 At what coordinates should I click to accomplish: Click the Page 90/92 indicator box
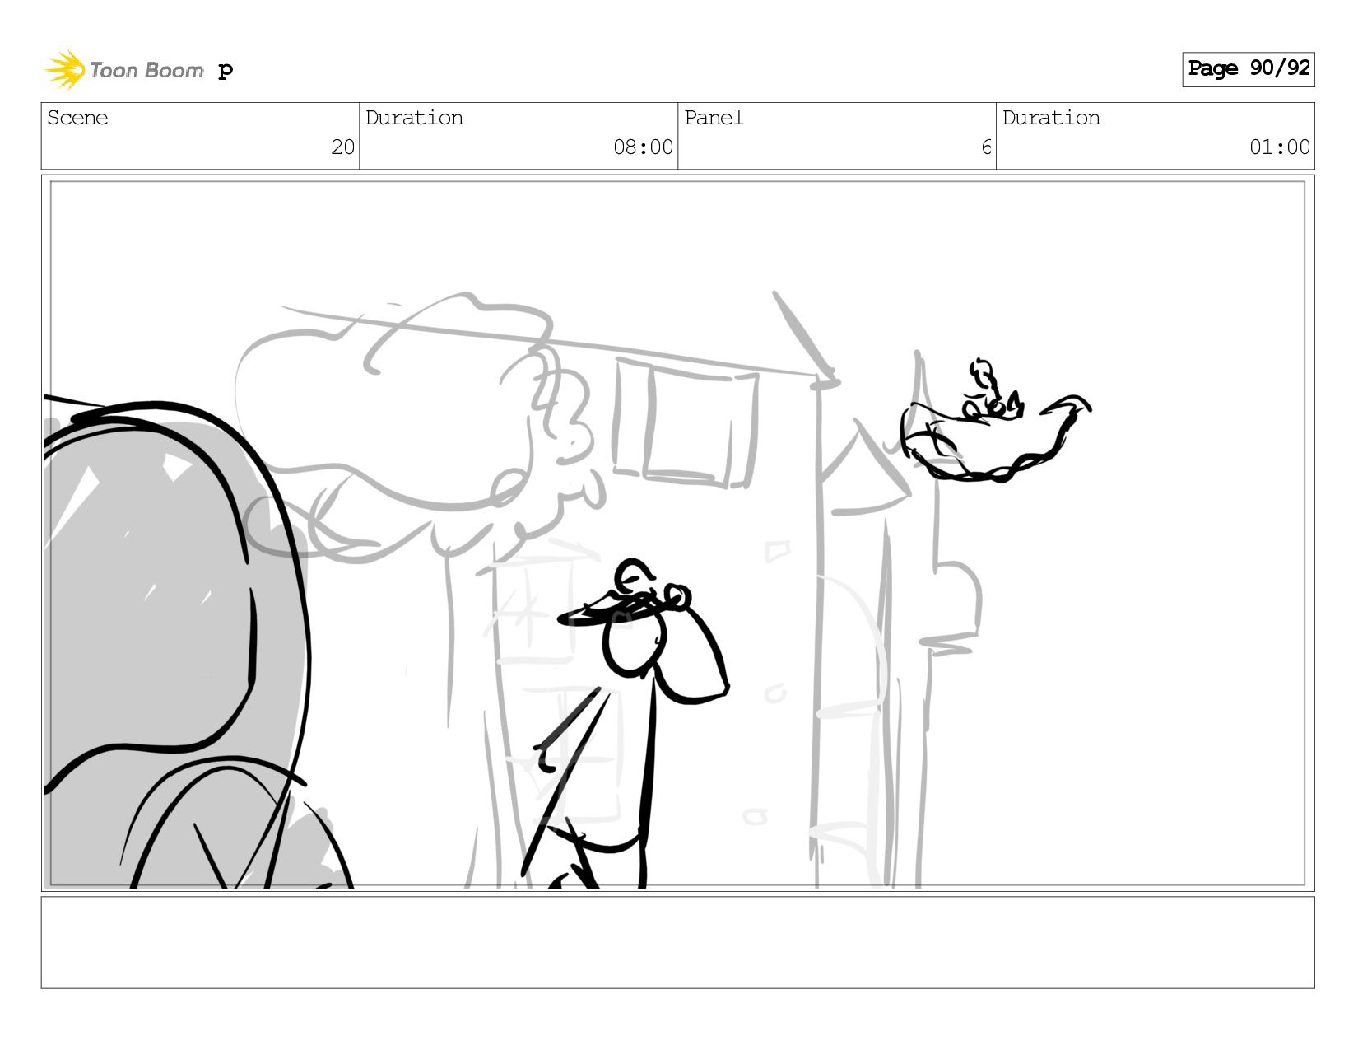[1248, 69]
